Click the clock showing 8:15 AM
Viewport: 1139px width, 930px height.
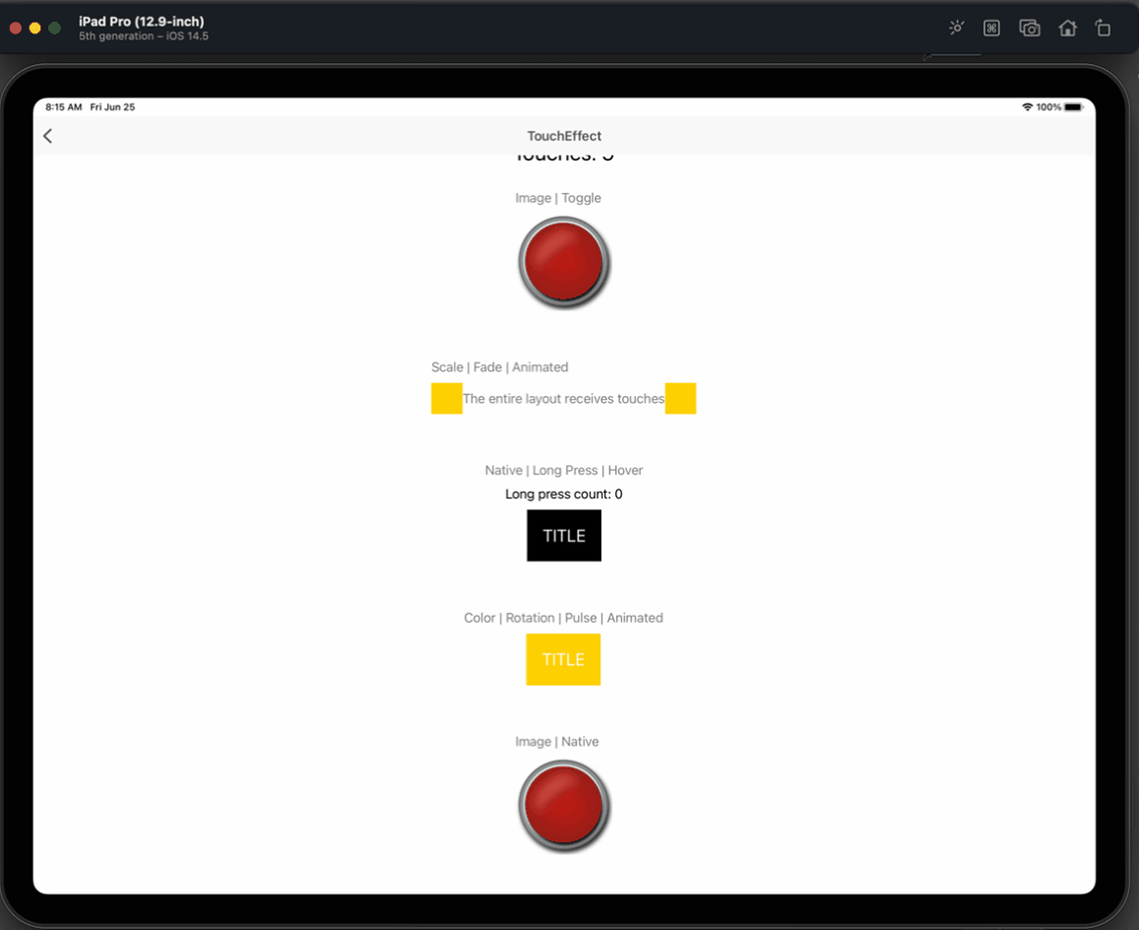tap(63, 106)
